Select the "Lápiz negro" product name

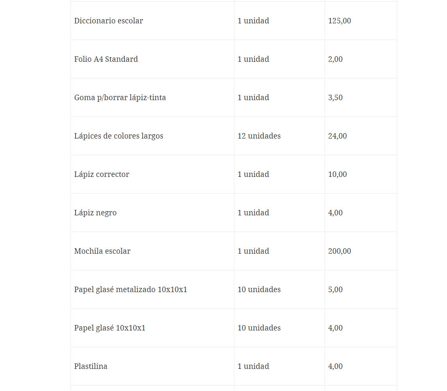pyautogui.click(x=95, y=213)
